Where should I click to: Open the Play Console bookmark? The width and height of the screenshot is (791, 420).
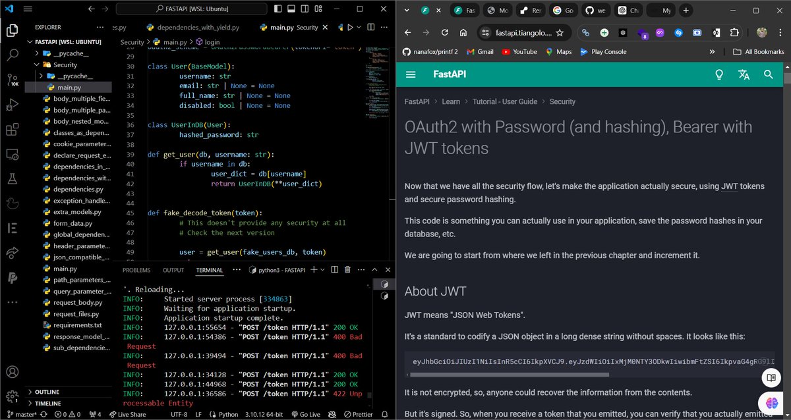click(602, 51)
